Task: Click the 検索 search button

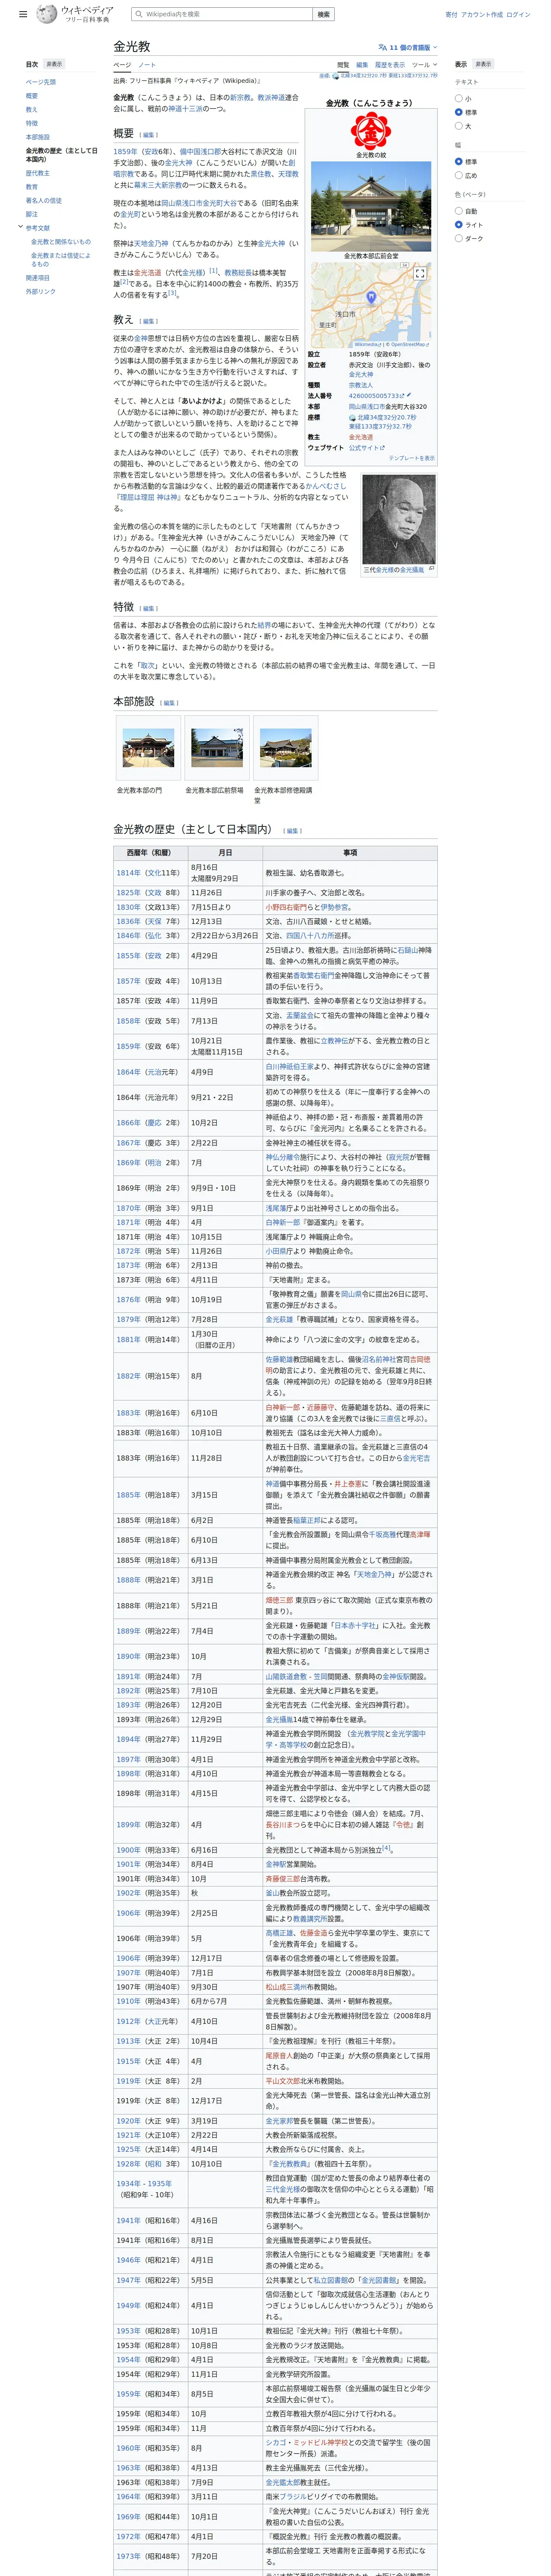Action: [x=323, y=14]
